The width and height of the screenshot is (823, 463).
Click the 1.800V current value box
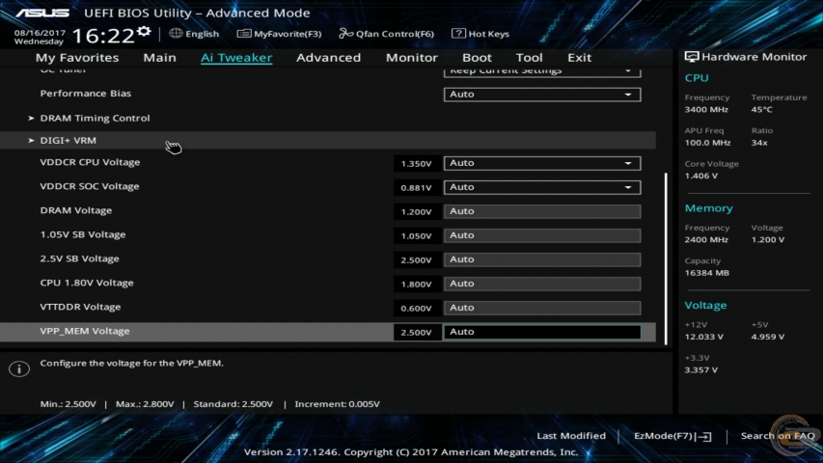pos(417,285)
